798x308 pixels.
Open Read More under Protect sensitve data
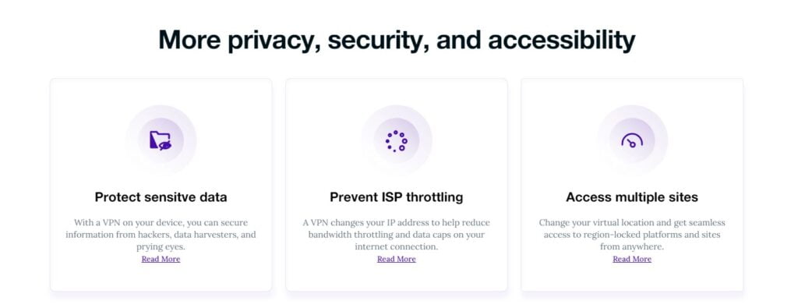pos(161,259)
